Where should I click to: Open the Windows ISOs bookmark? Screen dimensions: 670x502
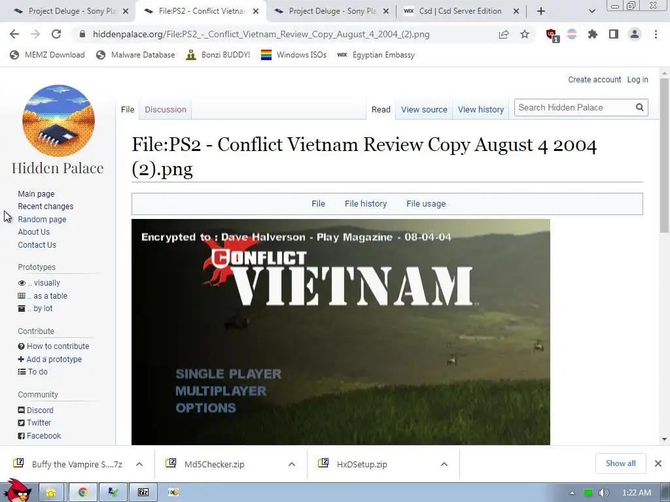(x=294, y=55)
